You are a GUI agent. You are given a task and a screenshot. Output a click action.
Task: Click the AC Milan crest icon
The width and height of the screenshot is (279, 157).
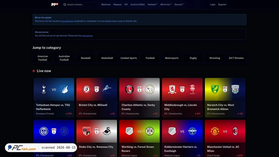point(235,131)
